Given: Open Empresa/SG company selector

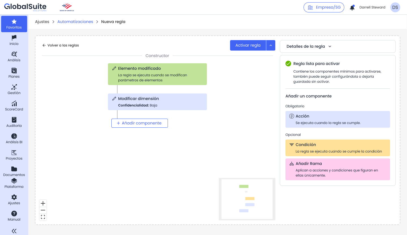Looking at the screenshot, I should coord(324,7).
